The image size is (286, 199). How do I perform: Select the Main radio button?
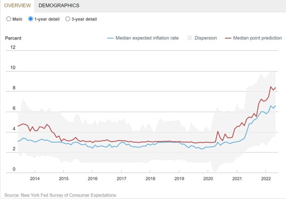(9, 19)
